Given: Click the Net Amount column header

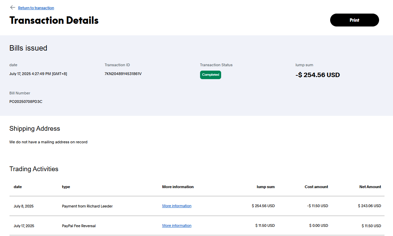Looking at the screenshot, I should pos(370,187).
